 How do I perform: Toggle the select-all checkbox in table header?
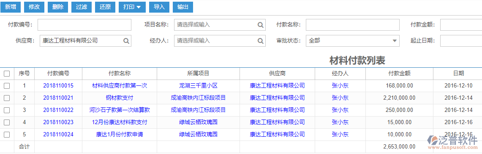click(x=7, y=74)
